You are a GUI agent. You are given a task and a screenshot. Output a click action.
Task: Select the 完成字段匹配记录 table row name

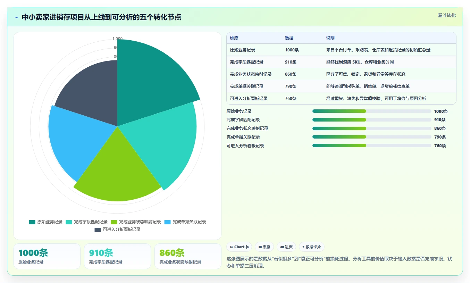[246, 62]
